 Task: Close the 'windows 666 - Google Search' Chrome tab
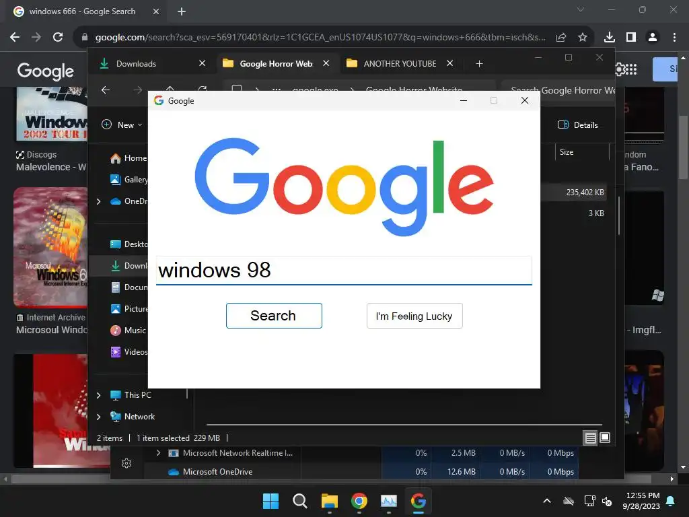pyautogui.click(x=156, y=11)
